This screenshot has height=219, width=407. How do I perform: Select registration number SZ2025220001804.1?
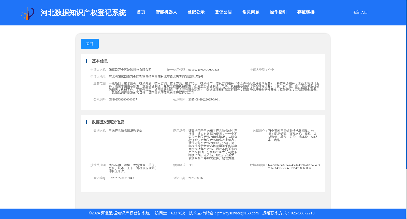click(122, 178)
